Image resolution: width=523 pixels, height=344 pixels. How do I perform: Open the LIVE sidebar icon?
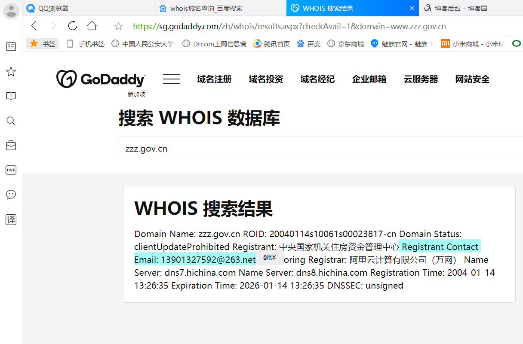tap(11, 170)
